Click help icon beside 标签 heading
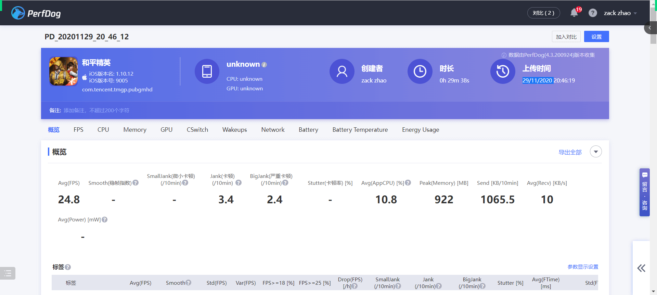 click(x=68, y=267)
